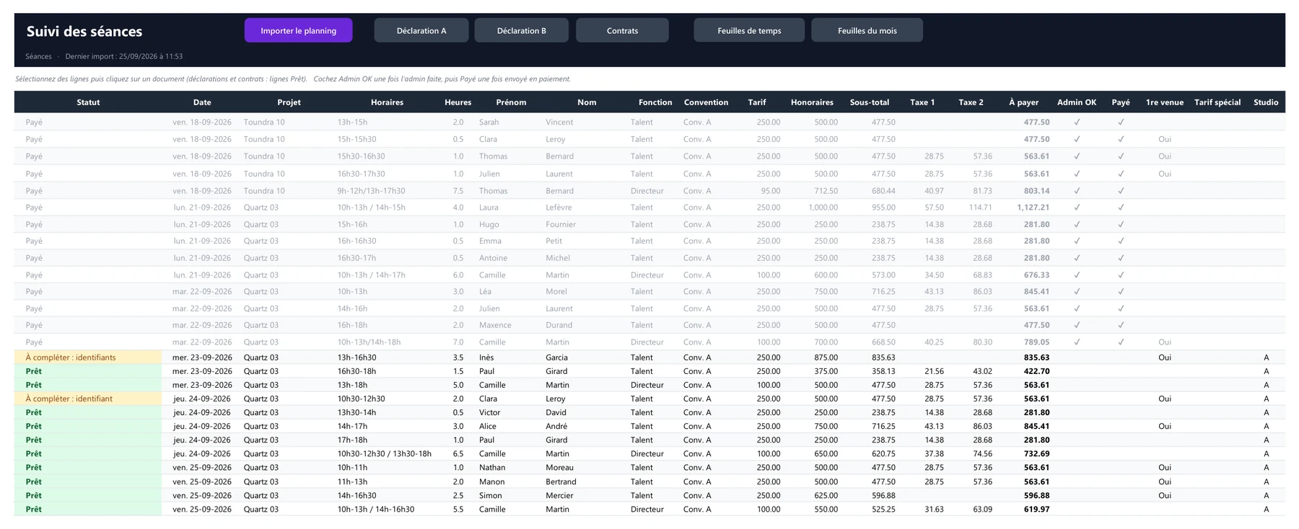Select the last name Mercier
Screen dimensions: 1299x529
559,495
